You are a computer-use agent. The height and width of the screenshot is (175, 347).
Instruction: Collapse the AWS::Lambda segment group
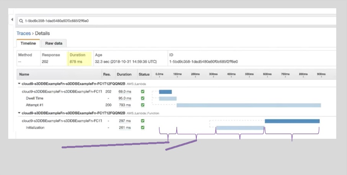[x=19, y=83]
